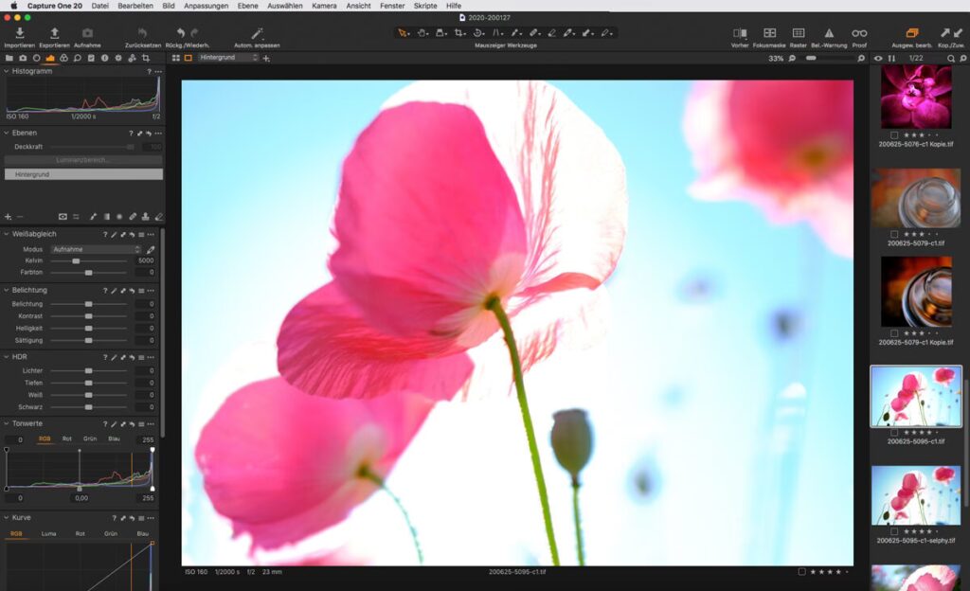The width and height of the screenshot is (970, 591).
Task: Select the crop cursor tool
Action: click(x=459, y=33)
